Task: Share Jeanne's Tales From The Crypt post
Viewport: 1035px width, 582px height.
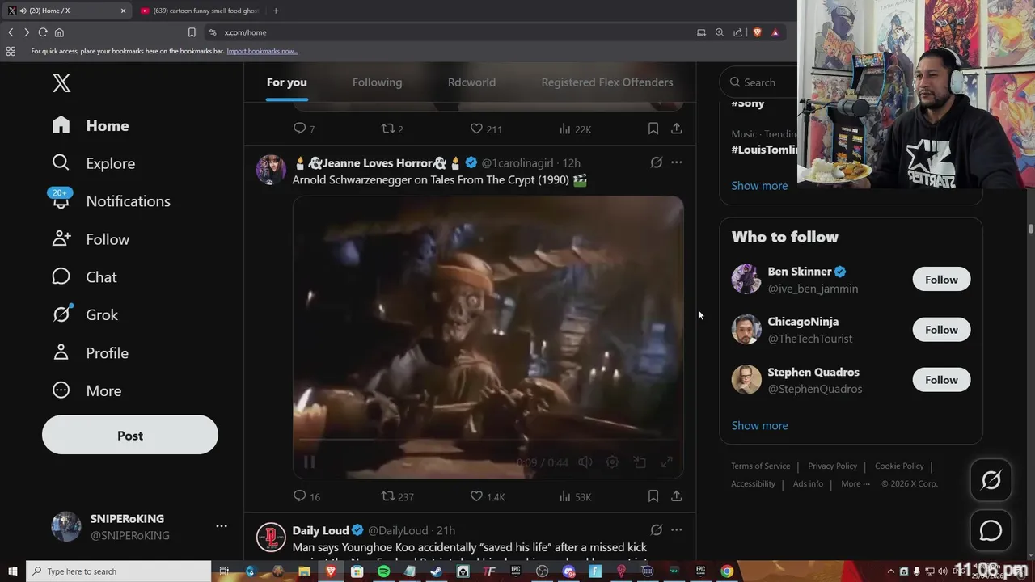Action: (677, 496)
